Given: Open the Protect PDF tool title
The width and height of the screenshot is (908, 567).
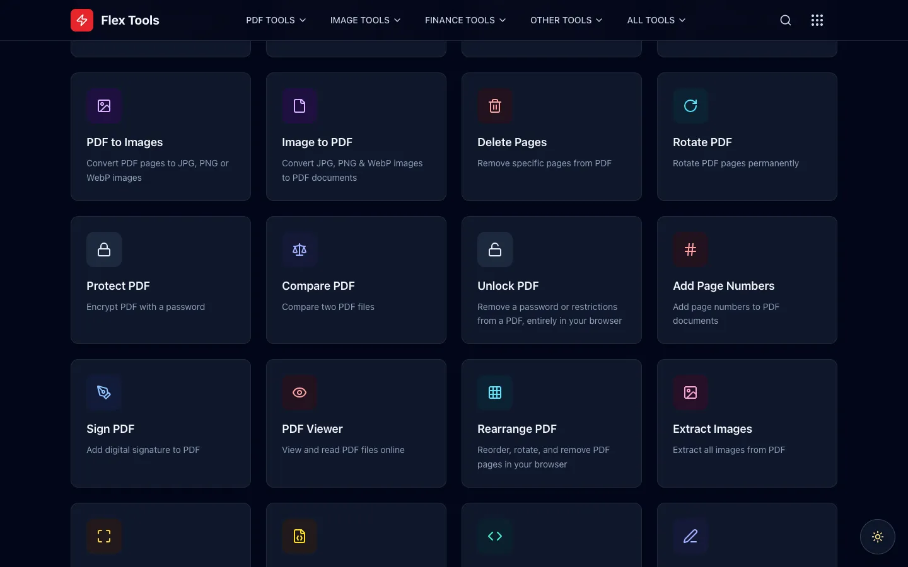Looking at the screenshot, I should tap(118, 286).
